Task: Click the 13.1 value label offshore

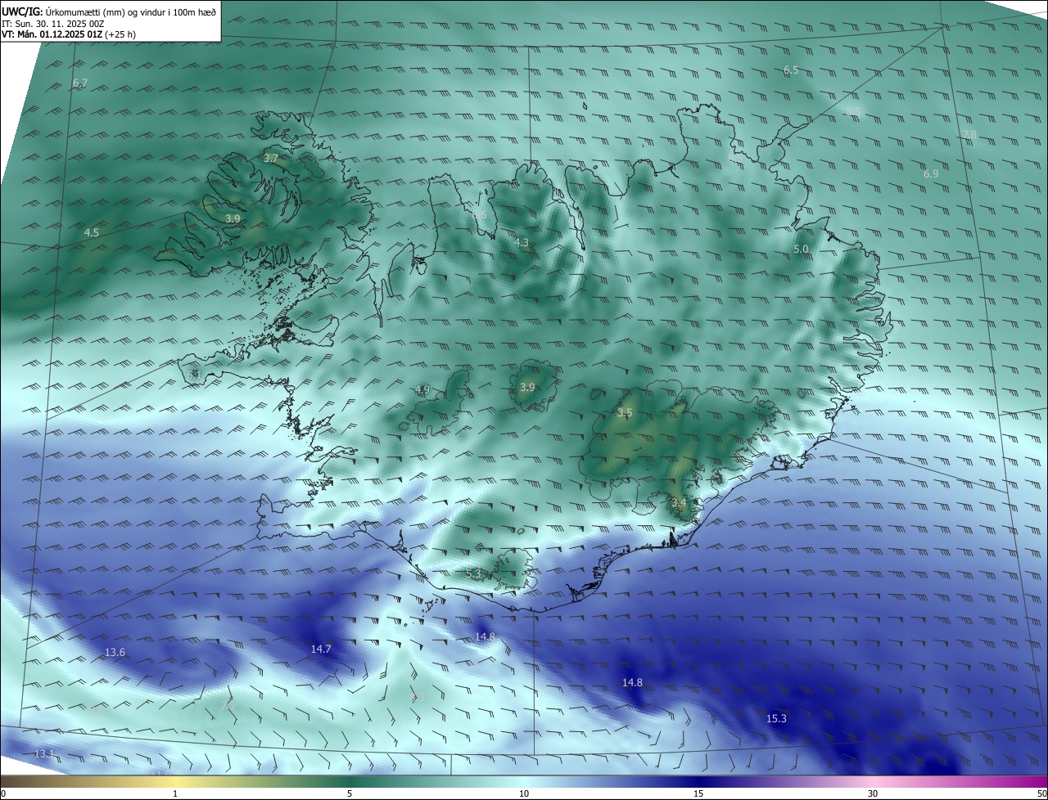Action: pyautogui.click(x=44, y=753)
